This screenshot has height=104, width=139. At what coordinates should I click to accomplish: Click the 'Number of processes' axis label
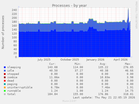point(3,32)
